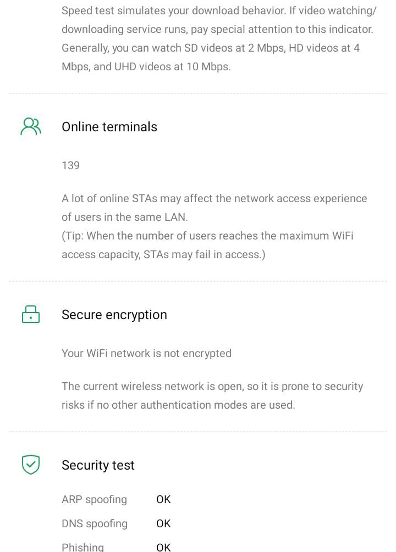396x552 pixels.
Task: Select the speed test description paragraph
Action: pyautogui.click(x=219, y=38)
